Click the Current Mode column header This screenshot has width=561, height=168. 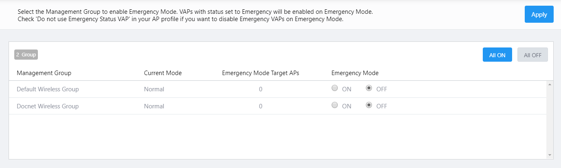point(163,73)
